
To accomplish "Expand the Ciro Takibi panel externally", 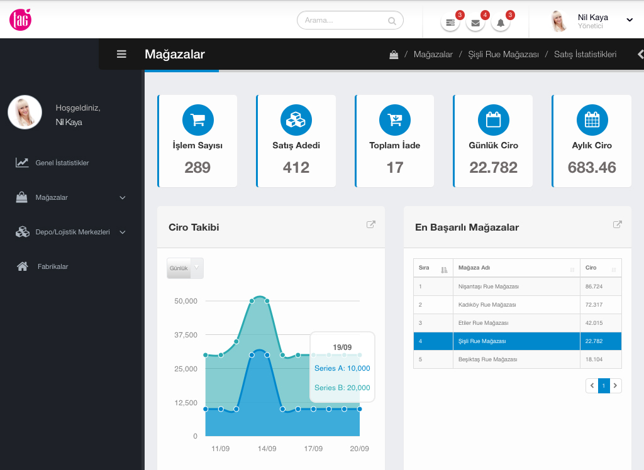I will point(371,224).
